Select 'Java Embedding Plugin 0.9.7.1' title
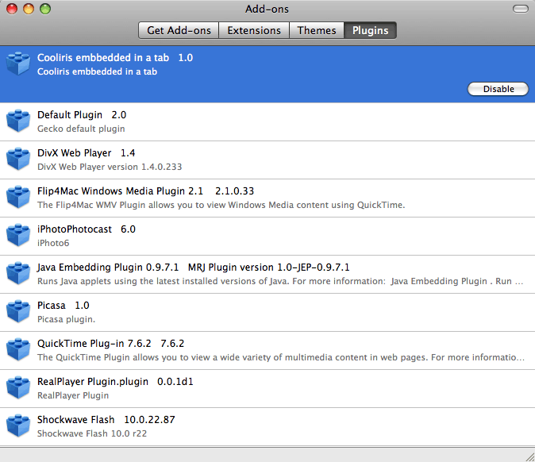 click(108, 268)
